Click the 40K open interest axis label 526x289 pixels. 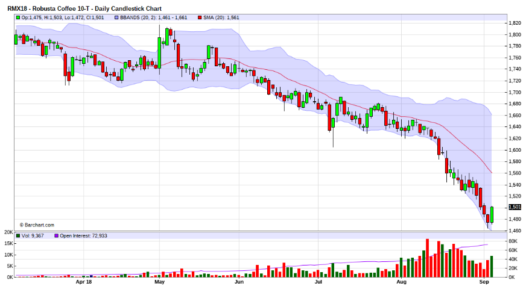[512, 259]
